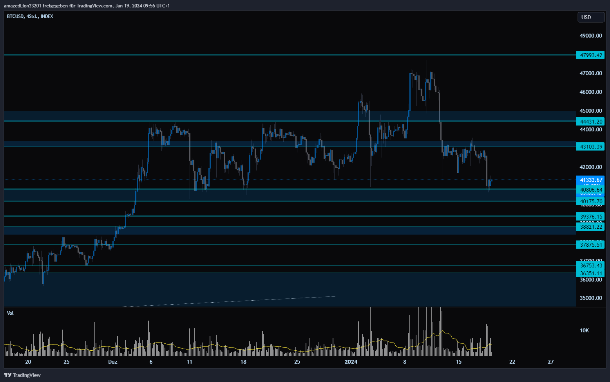Select the 46000.00 price axis tick
Image resolution: width=610 pixels, height=382 pixels.
point(591,92)
